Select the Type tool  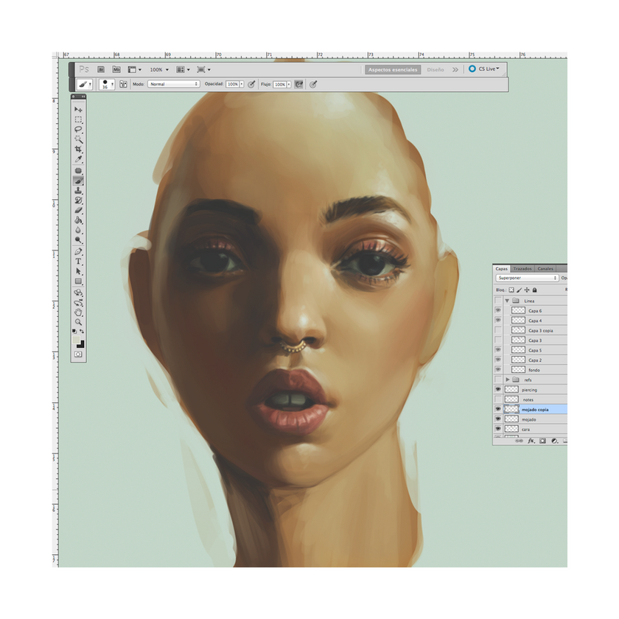78,262
